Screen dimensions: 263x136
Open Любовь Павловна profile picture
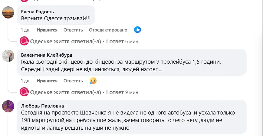click(8, 106)
